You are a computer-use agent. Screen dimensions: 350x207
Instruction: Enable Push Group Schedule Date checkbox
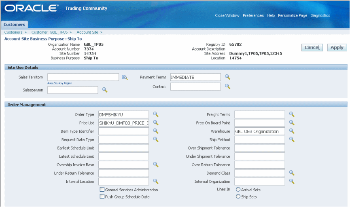[x=102, y=196]
